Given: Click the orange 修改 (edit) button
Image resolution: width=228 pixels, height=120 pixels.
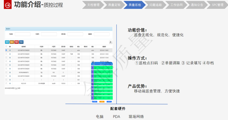Looking at the screenshot, I should (12, 42).
